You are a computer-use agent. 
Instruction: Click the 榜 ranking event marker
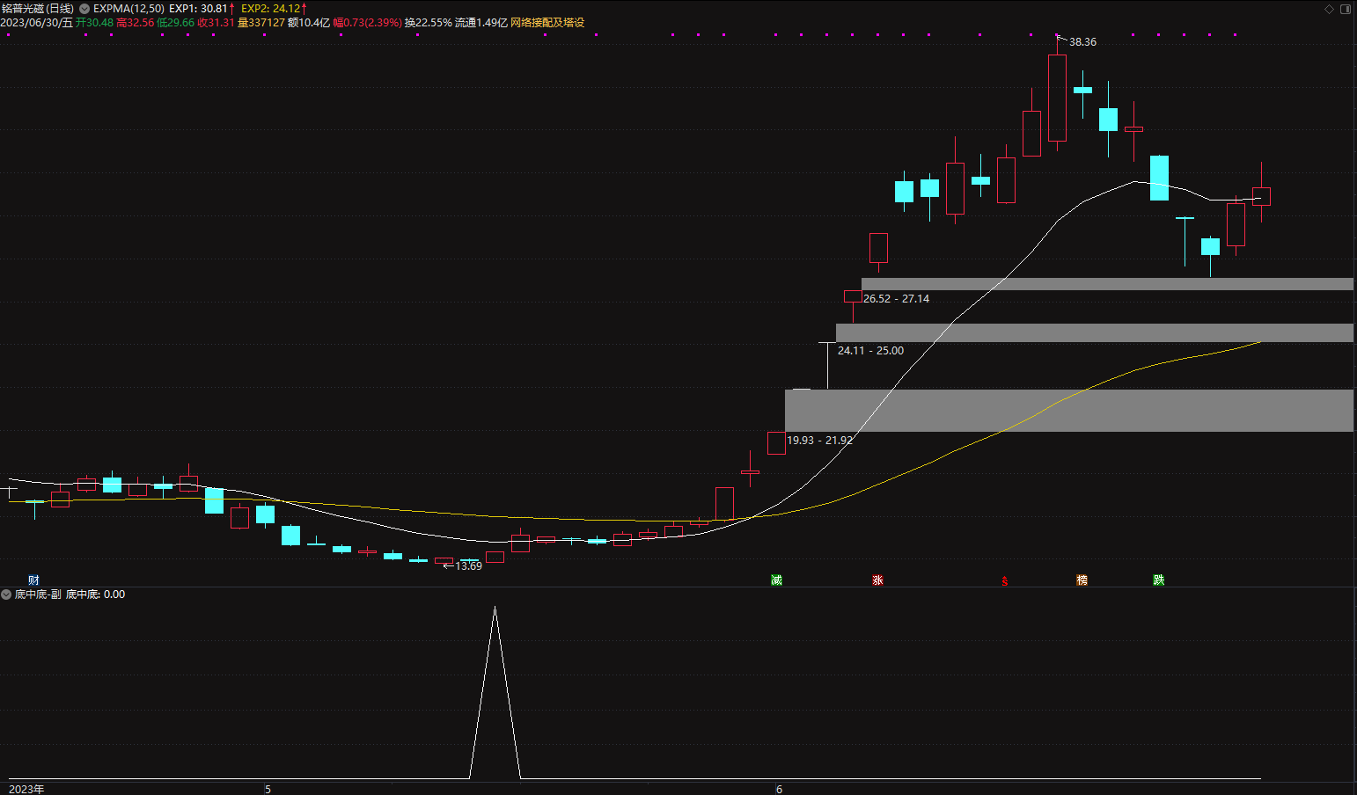pyautogui.click(x=1082, y=580)
